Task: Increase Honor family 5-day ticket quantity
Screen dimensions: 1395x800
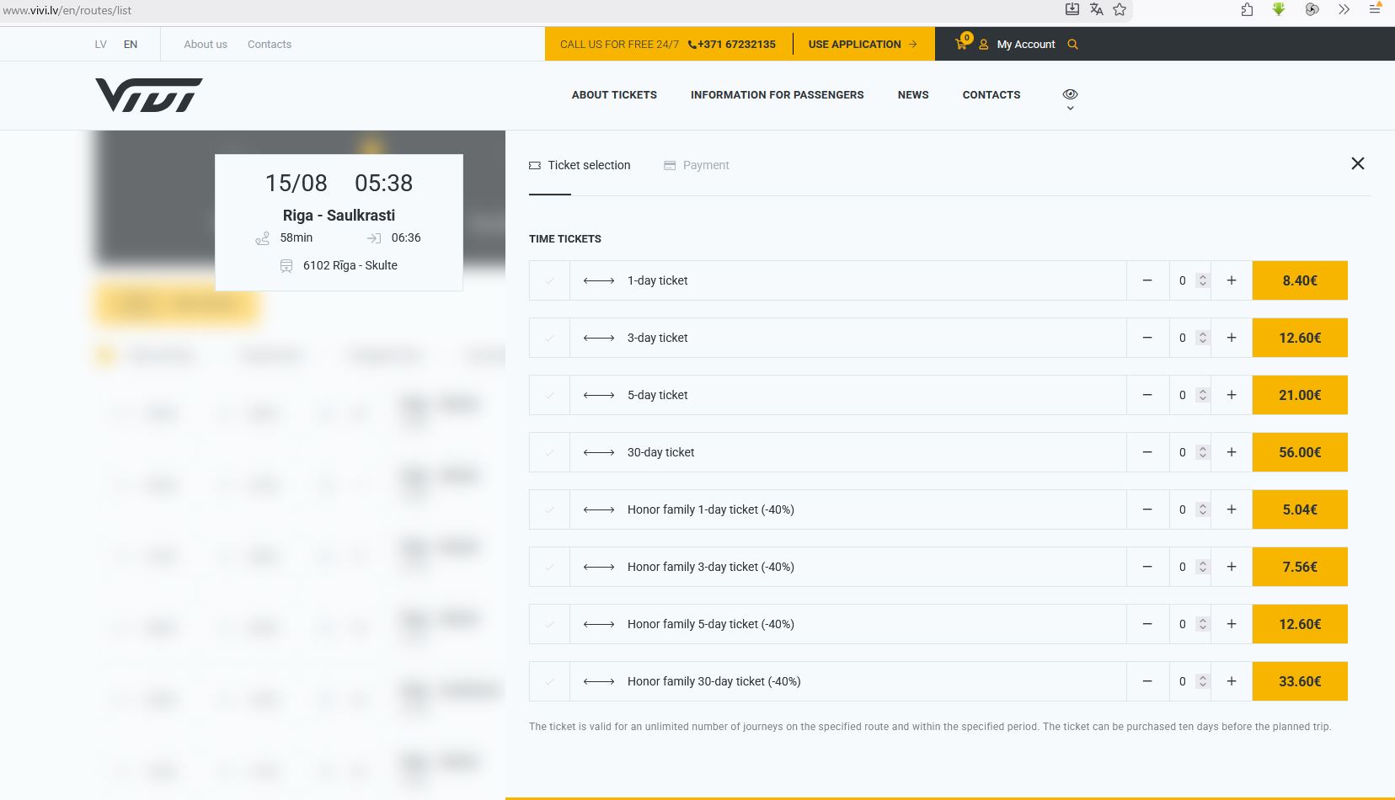Action: tap(1232, 624)
